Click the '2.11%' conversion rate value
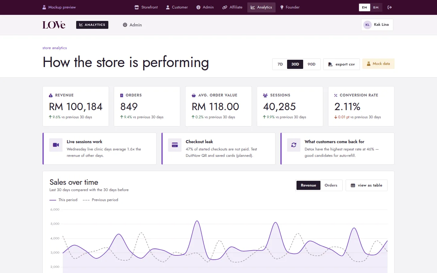437x273 pixels. click(x=347, y=107)
